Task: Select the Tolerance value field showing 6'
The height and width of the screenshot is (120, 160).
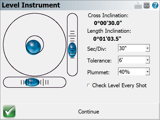Action: [132, 60]
